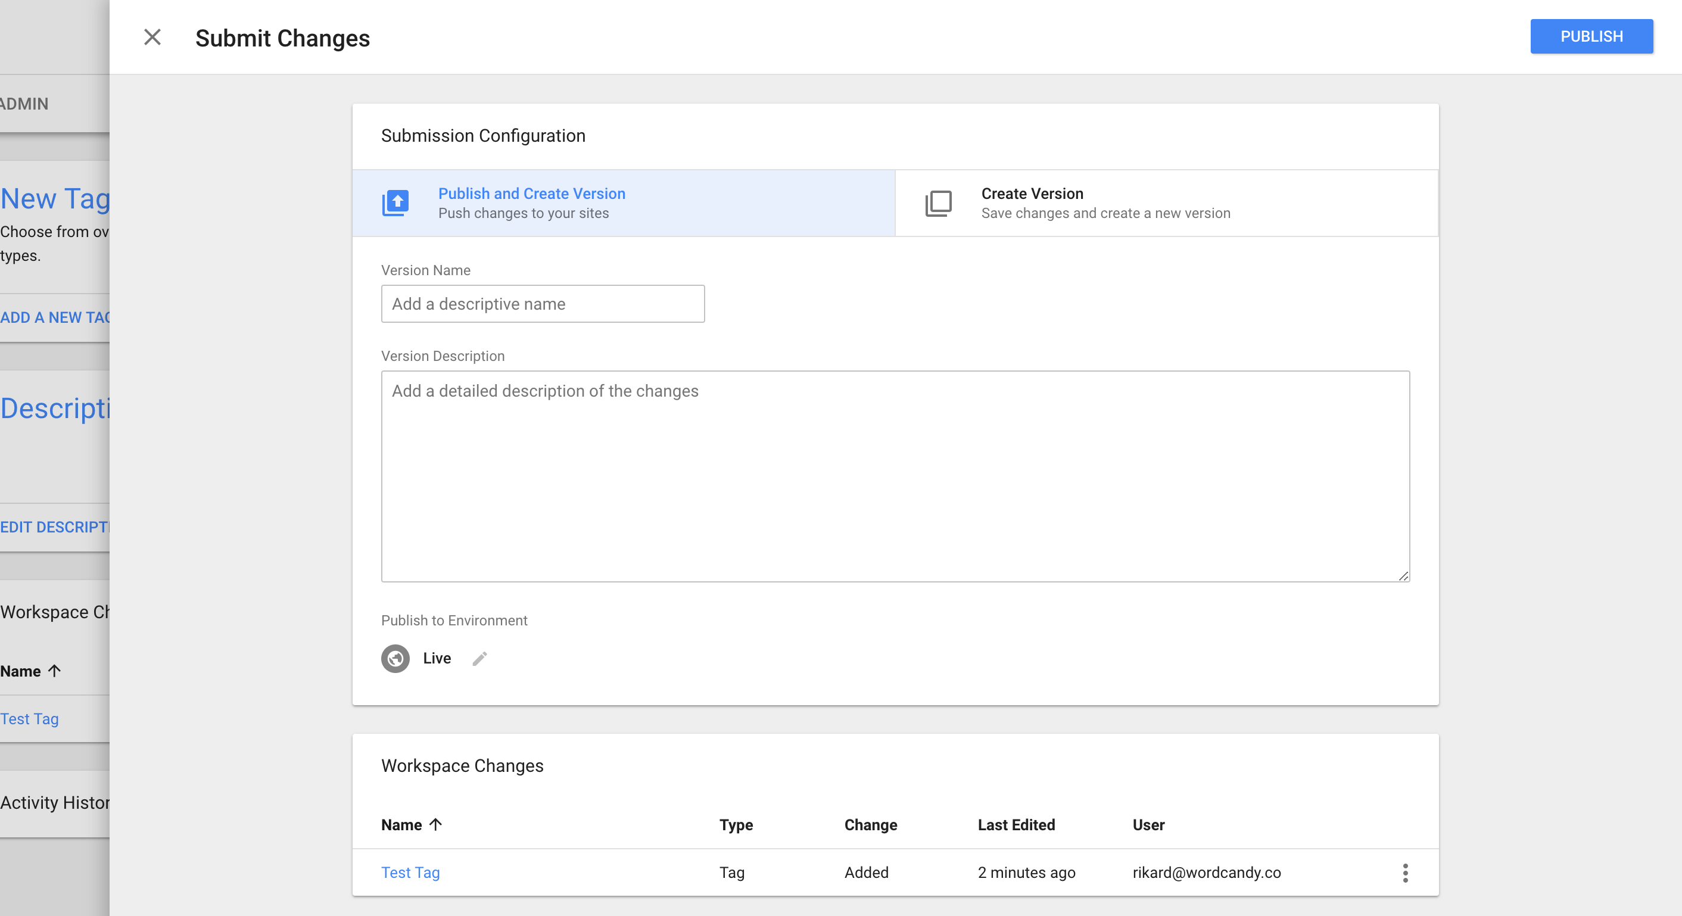Edit environment via pencil icon next to Live
The height and width of the screenshot is (916, 1682).
click(x=479, y=658)
